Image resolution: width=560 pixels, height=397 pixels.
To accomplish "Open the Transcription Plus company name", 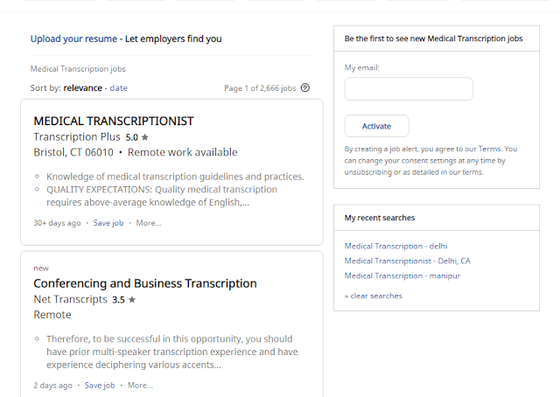I will pos(77,136).
